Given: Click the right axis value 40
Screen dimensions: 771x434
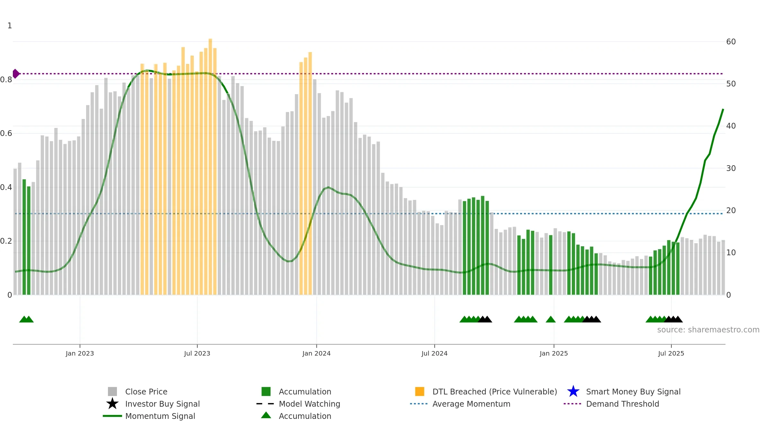Looking at the screenshot, I should [731, 126].
